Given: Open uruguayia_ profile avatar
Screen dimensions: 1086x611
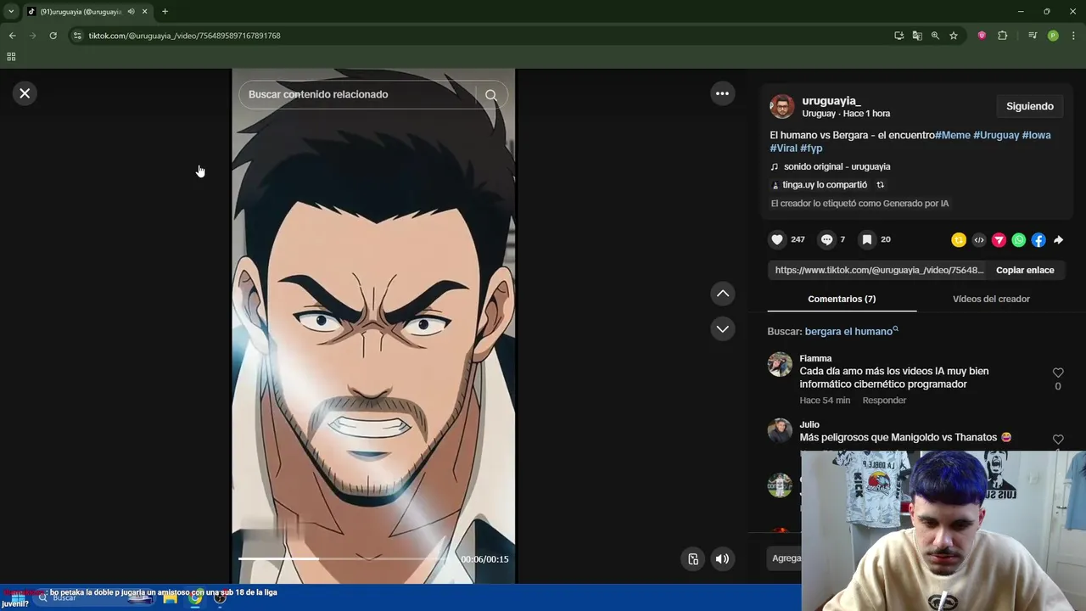Looking at the screenshot, I should (x=781, y=107).
